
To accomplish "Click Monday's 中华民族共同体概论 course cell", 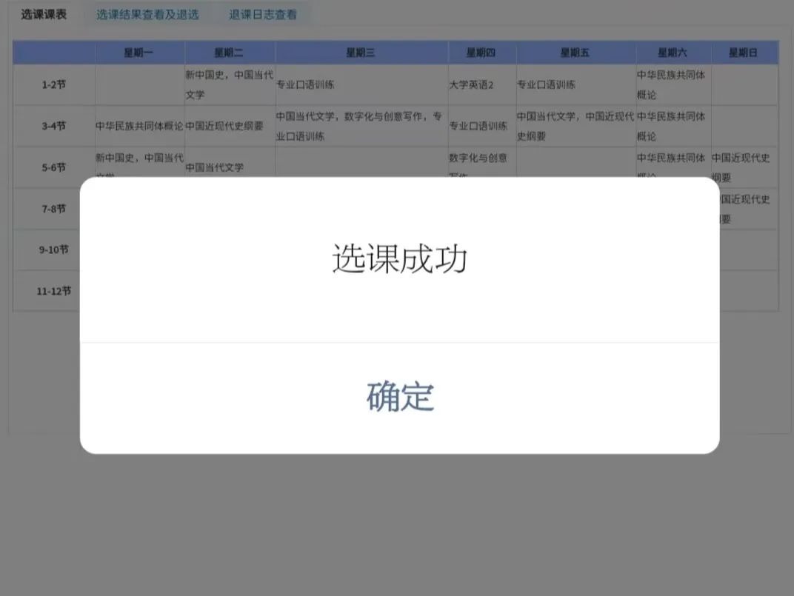I will click(x=139, y=126).
